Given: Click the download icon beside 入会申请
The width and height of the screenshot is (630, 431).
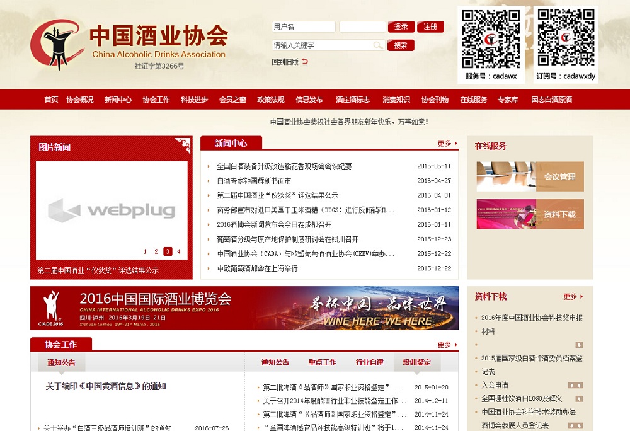Looking at the screenshot, I should [575, 385].
